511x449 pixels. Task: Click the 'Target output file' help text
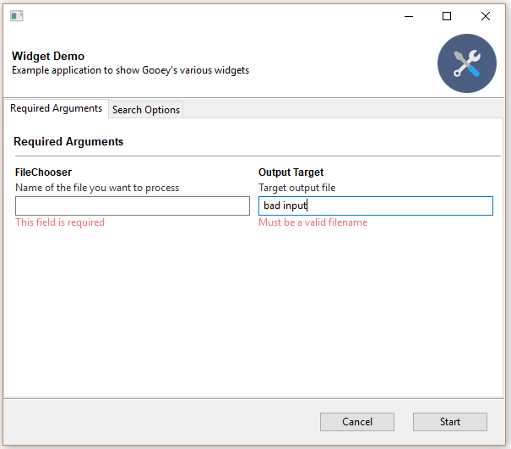tap(296, 188)
